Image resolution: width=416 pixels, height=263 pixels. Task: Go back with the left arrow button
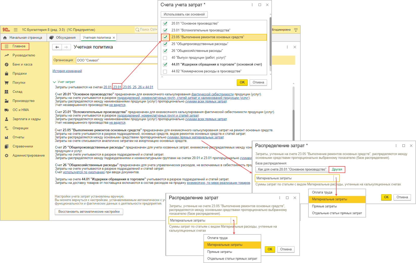tap(57, 47)
